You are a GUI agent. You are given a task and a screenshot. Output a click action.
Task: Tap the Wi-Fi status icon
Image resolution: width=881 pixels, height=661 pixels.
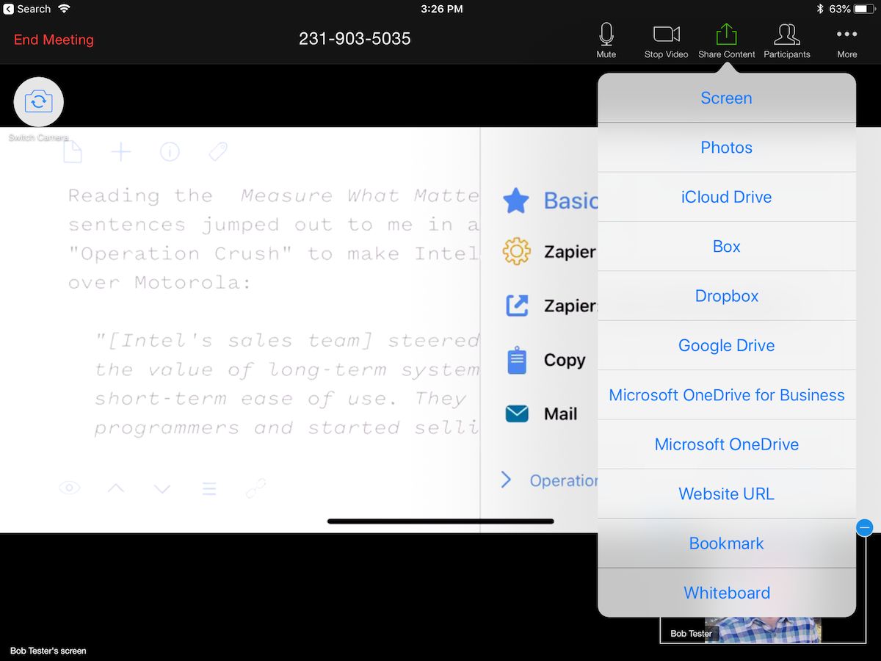[64, 9]
